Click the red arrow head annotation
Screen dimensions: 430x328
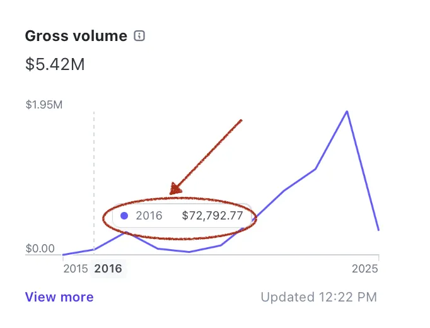coord(175,189)
